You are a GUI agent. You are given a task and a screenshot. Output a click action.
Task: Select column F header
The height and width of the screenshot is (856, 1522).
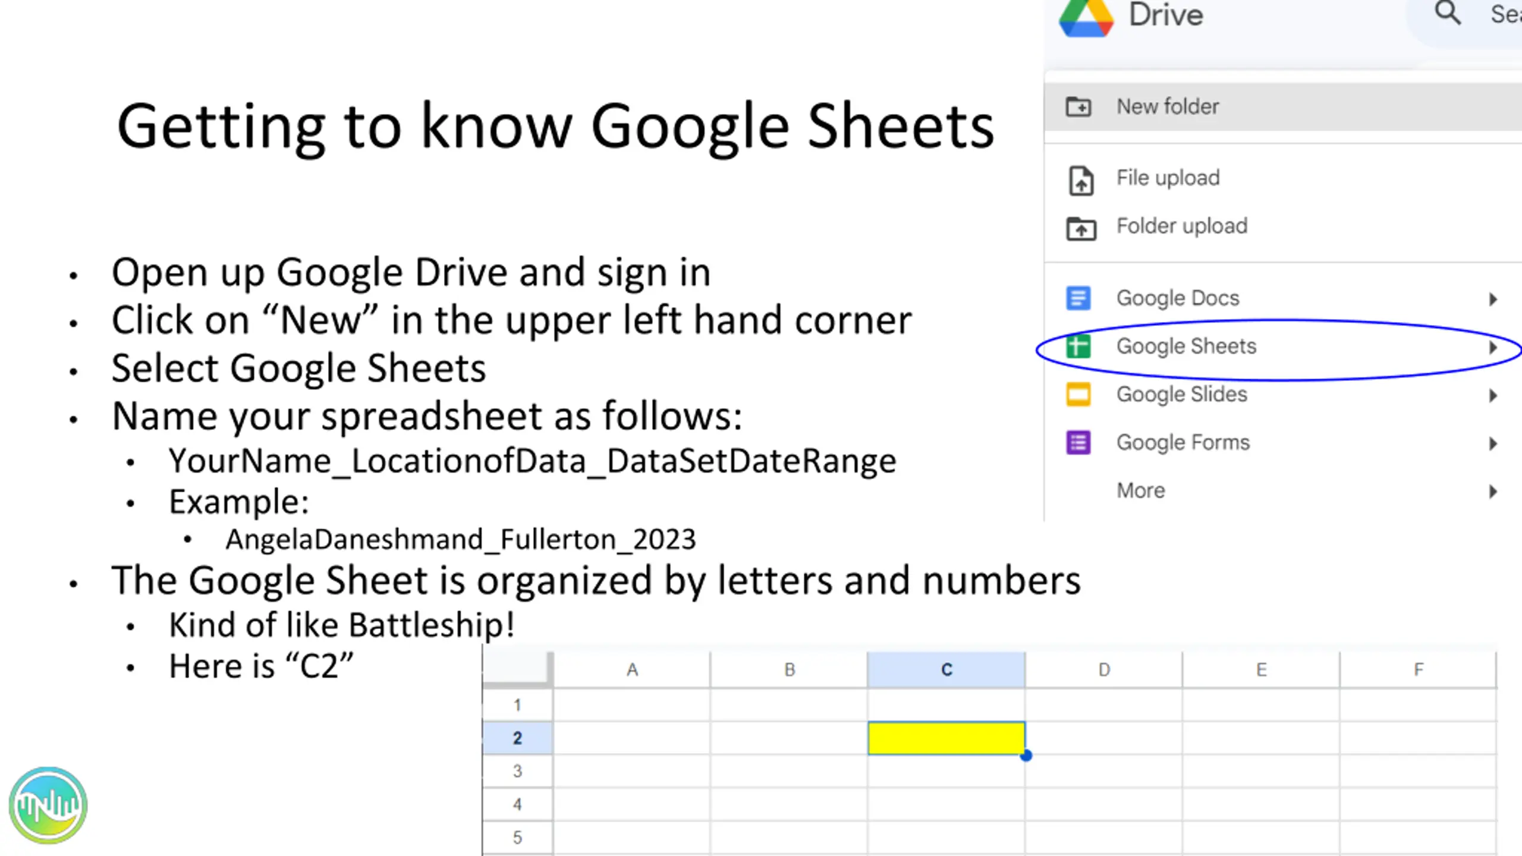pos(1419,670)
